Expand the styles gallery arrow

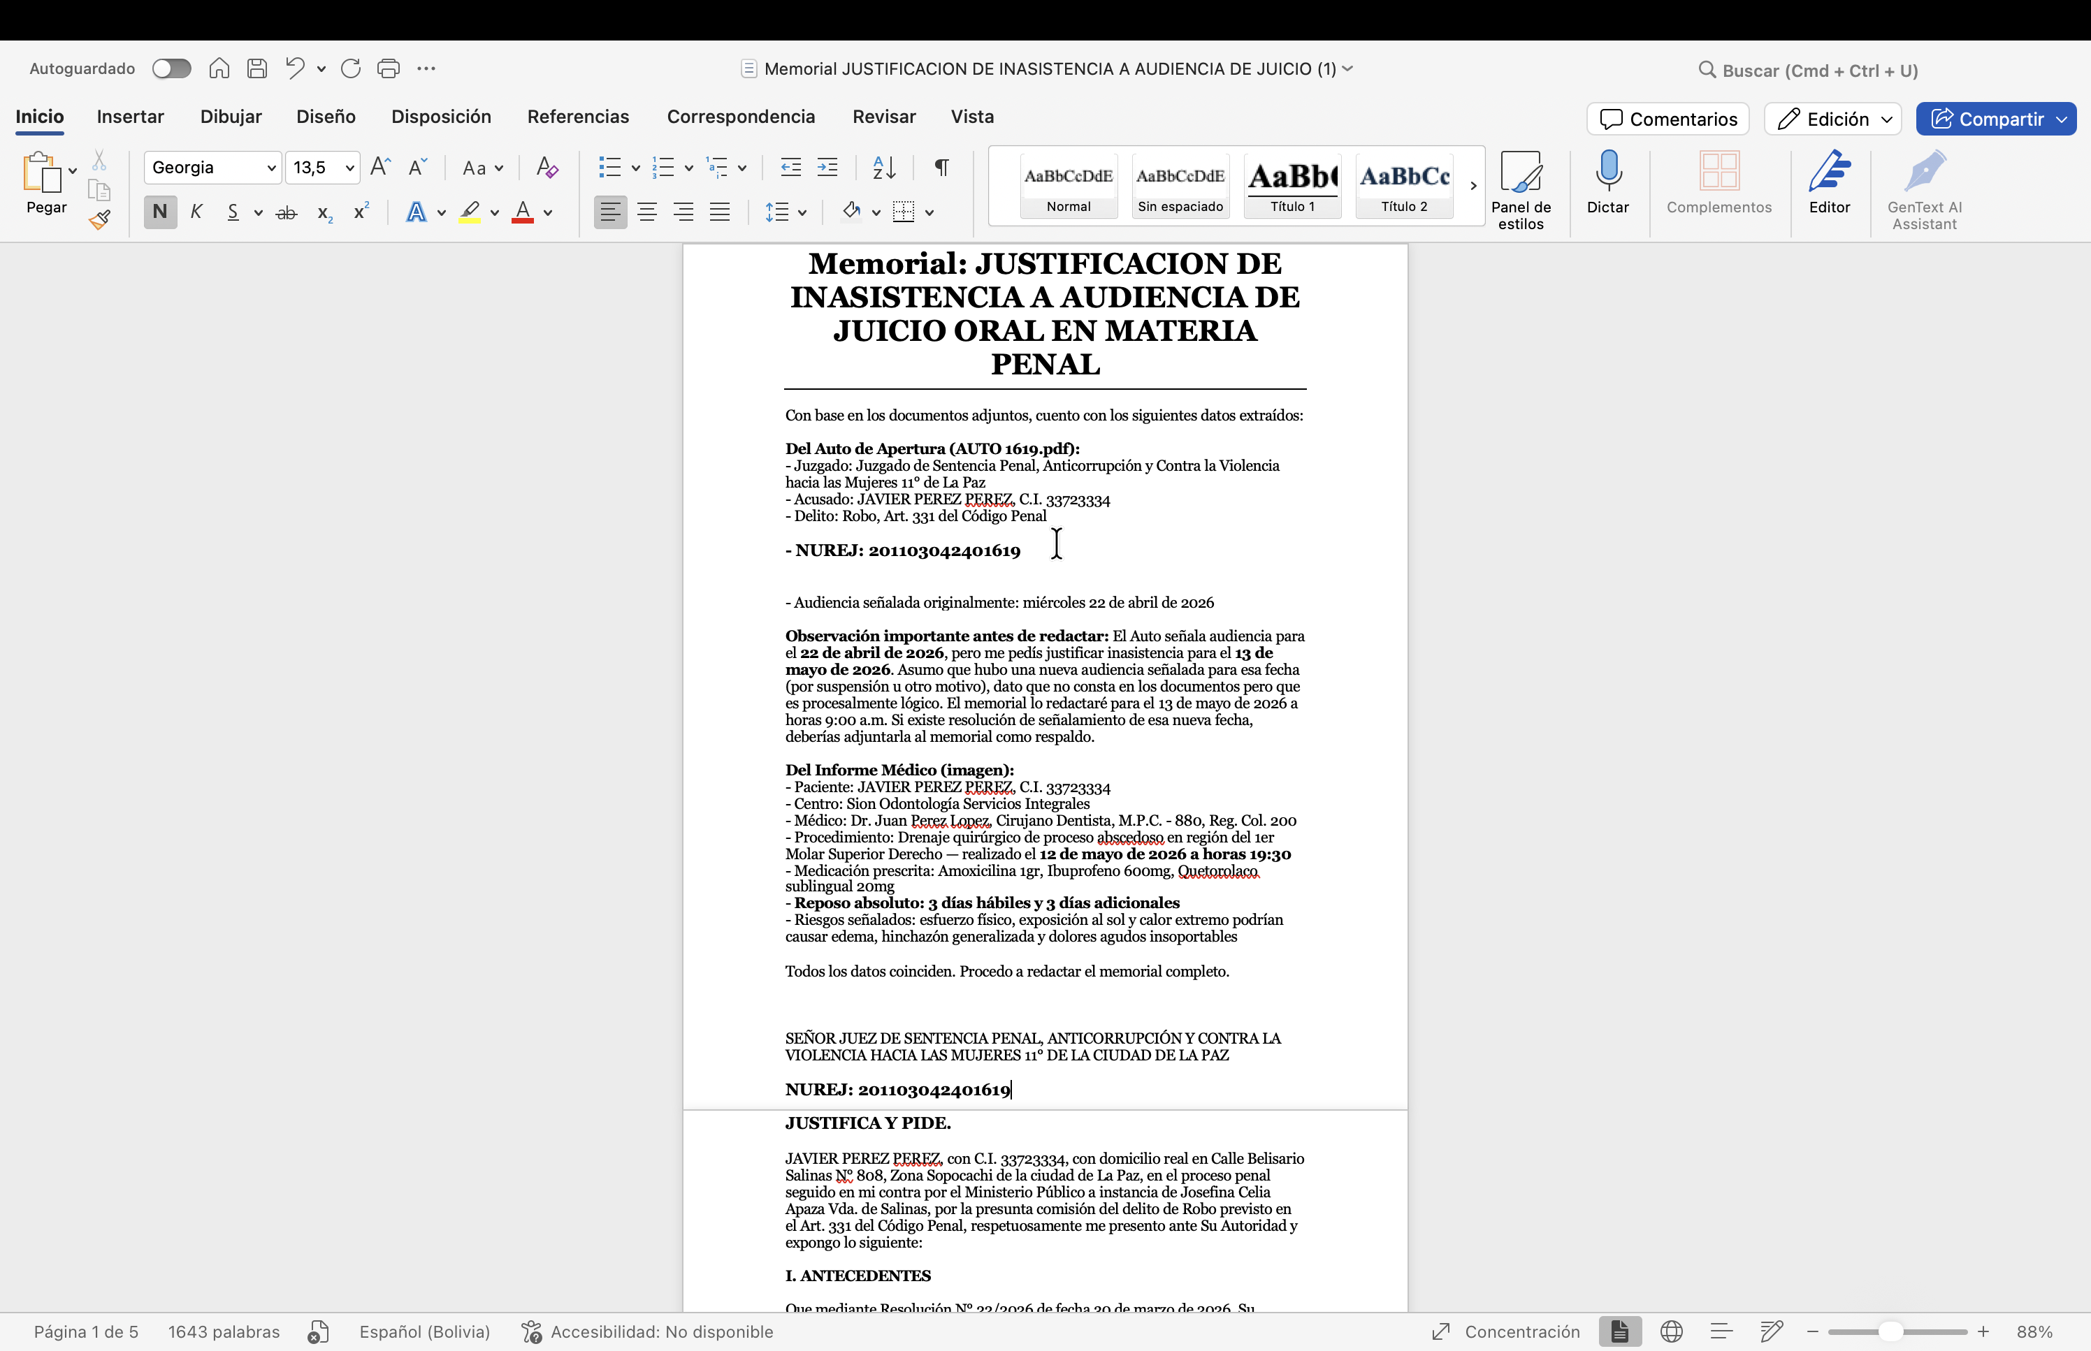coord(1473,186)
